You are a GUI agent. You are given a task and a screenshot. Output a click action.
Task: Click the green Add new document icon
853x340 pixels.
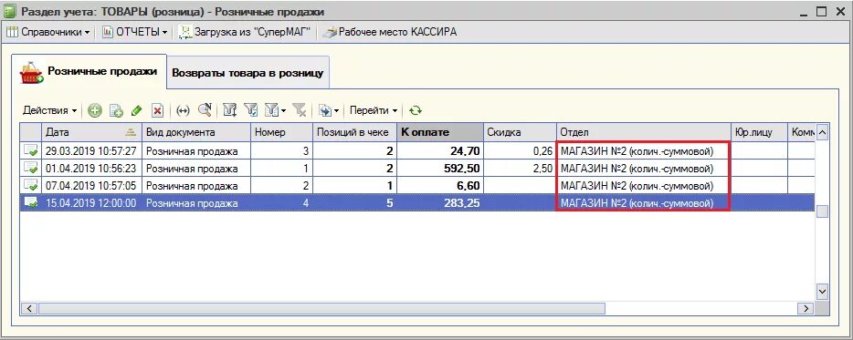95,111
